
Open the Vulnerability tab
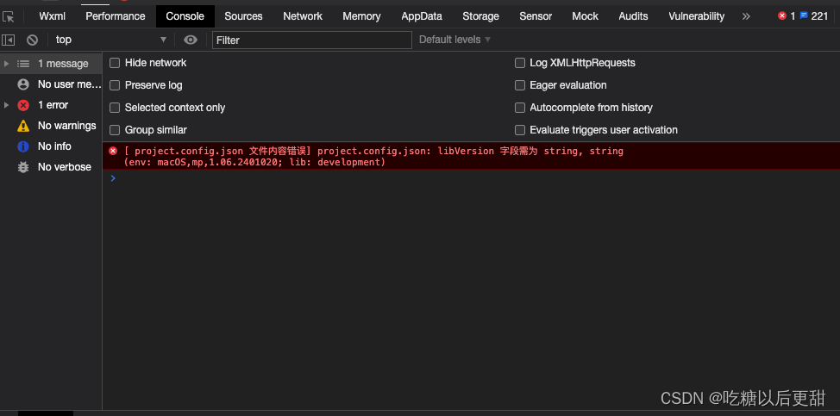(x=697, y=16)
